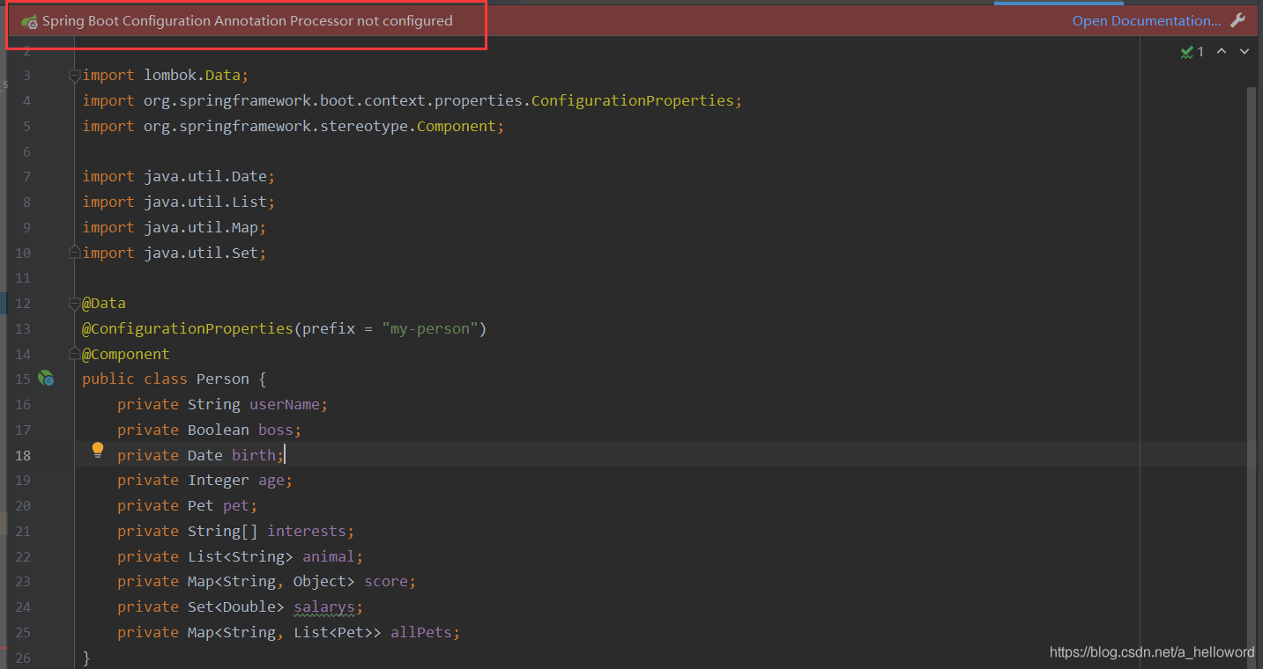This screenshot has width=1263, height=669.
Task: Click the @Data annotation
Action: click(x=104, y=303)
